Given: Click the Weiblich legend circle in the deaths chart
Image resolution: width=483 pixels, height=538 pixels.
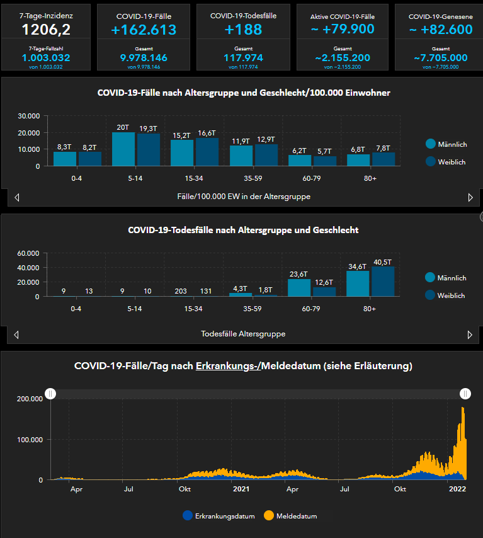Looking at the screenshot, I should 430,295.
